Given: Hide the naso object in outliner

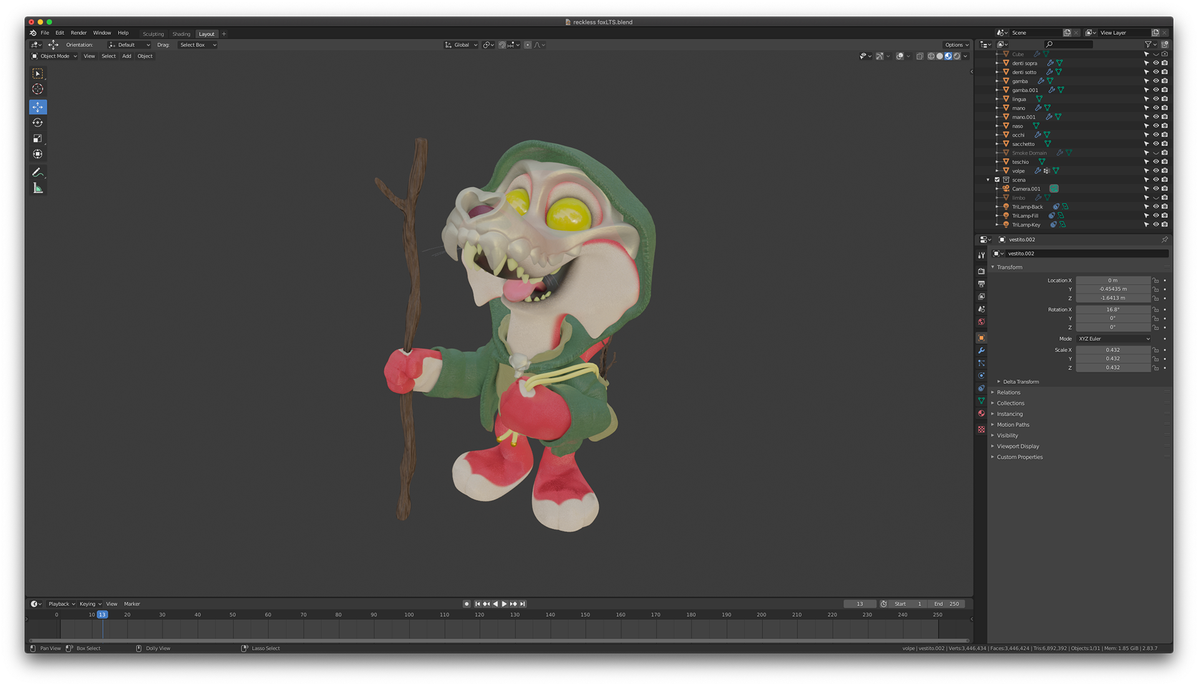Looking at the screenshot, I should pos(1156,126).
